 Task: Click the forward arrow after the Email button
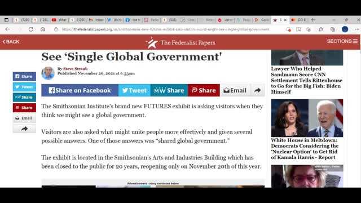257,90
